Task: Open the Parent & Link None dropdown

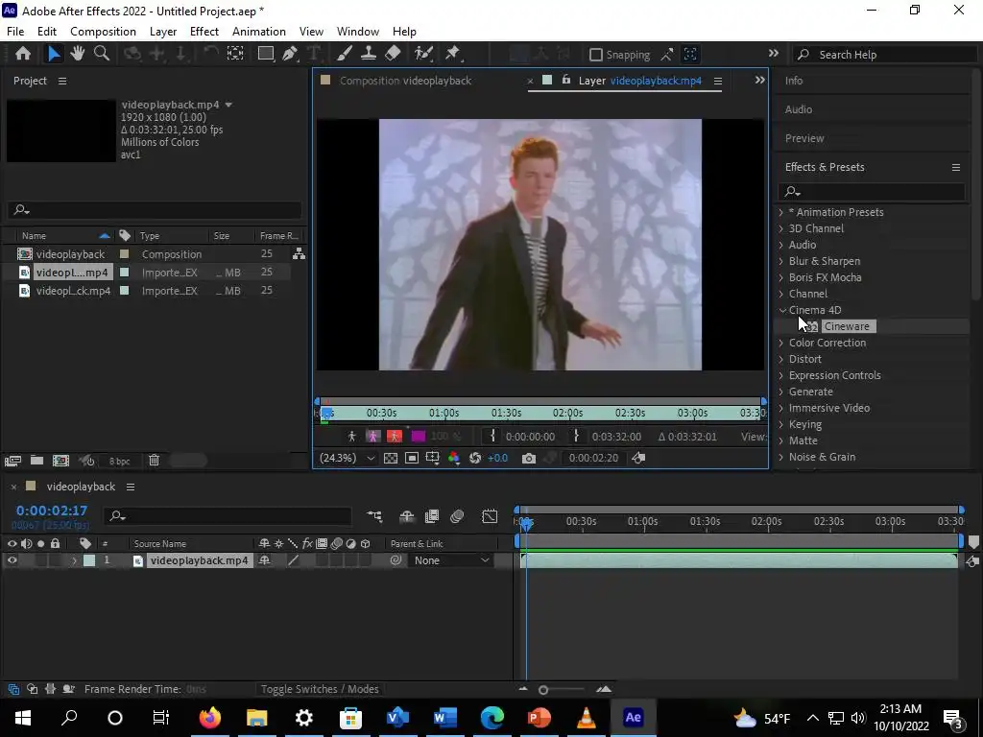Action: click(451, 560)
